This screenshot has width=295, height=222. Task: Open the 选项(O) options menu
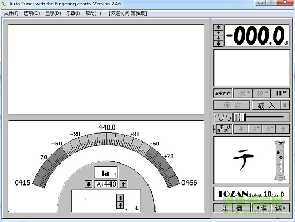[32, 13]
